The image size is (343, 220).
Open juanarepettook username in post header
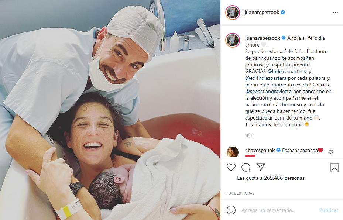tap(262, 13)
